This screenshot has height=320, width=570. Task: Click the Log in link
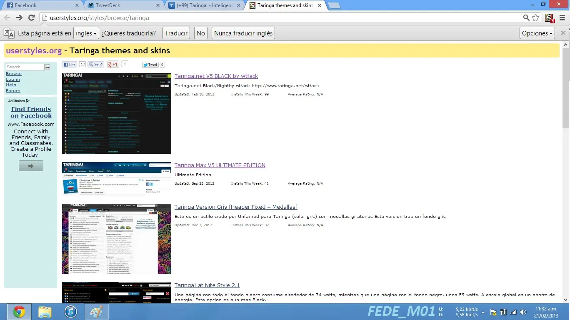point(13,80)
